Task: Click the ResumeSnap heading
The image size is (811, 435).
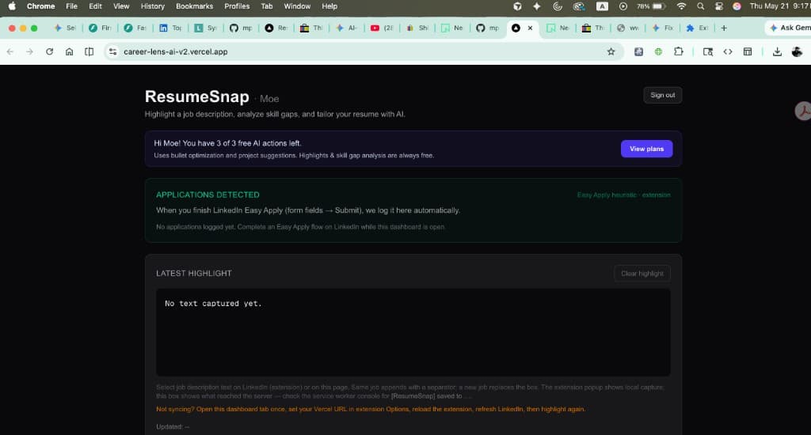Action: pos(197,96)
